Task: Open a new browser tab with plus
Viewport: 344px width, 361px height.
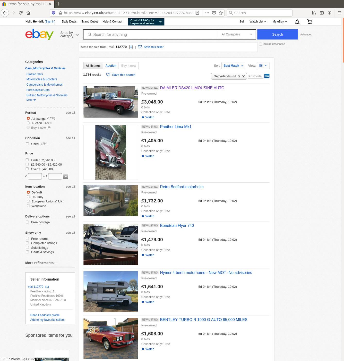Action: pos(58,4)
